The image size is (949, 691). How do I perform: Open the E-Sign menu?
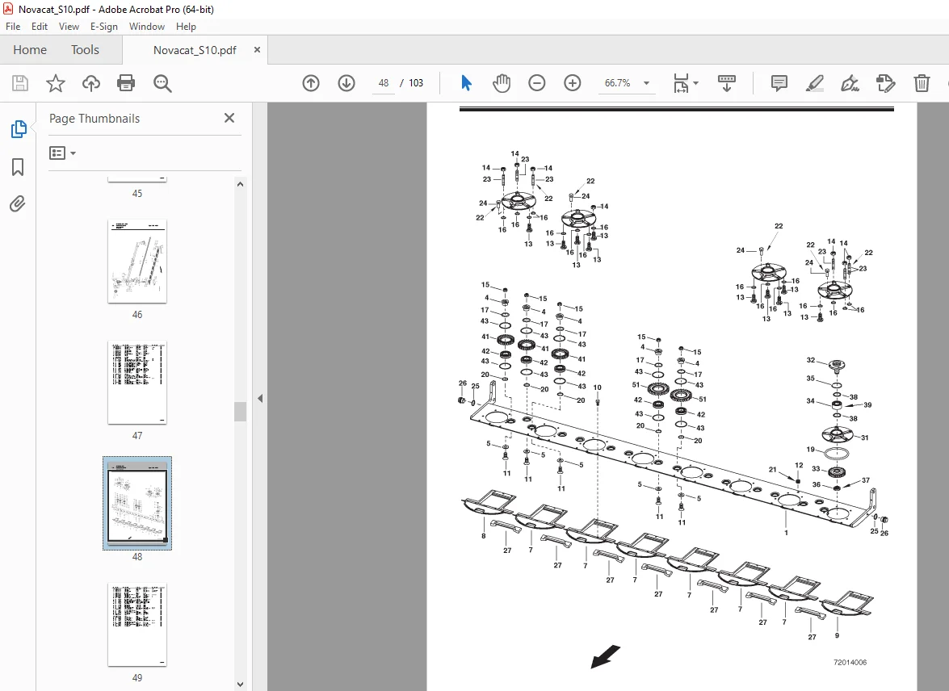coord(103,27)
